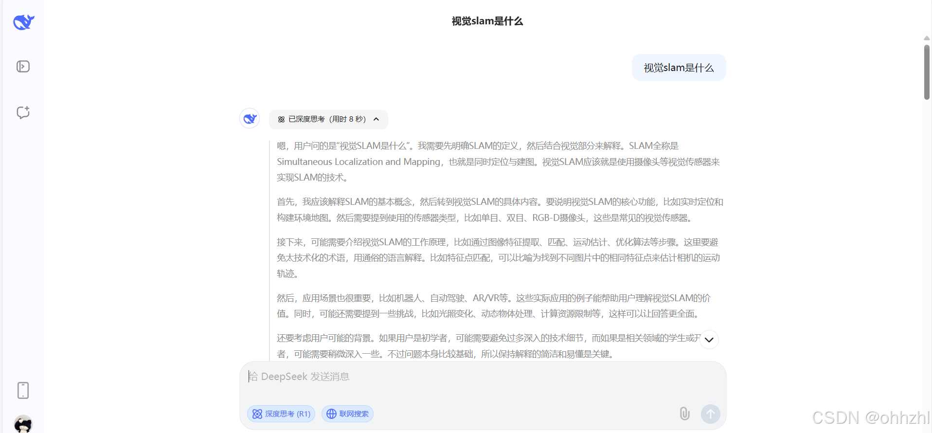Click the paragraph starting 还要考虑用户可能的背景
Screen dimensions: 932x433
click(489, 346)
